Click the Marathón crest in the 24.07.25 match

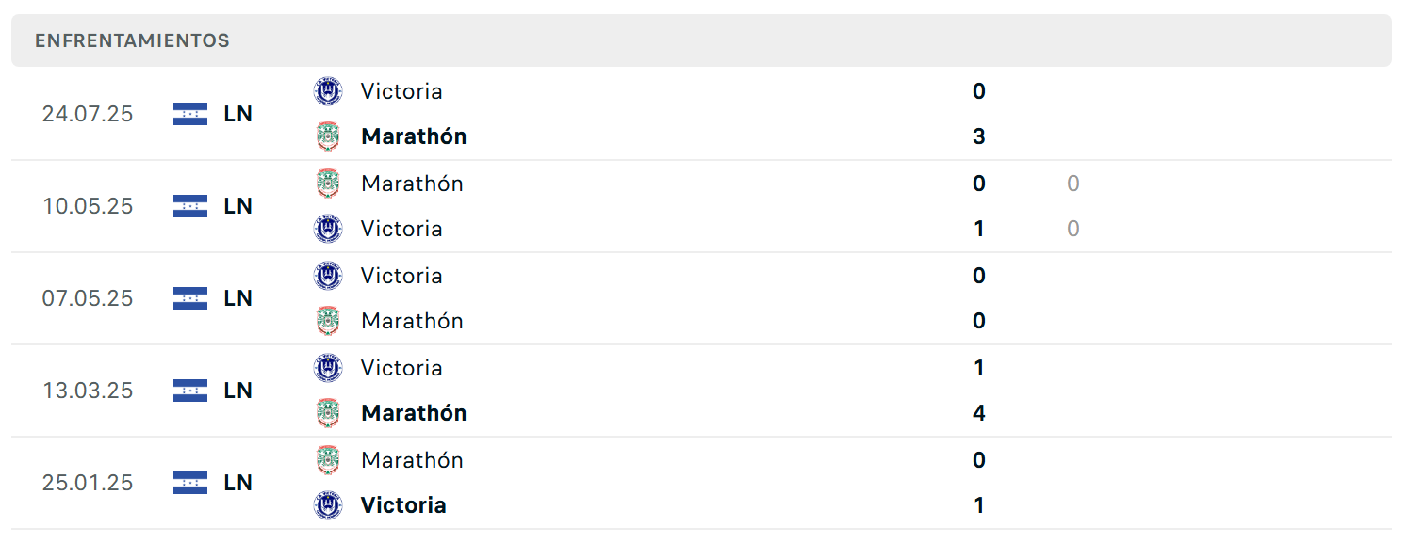tap(328, 136)
